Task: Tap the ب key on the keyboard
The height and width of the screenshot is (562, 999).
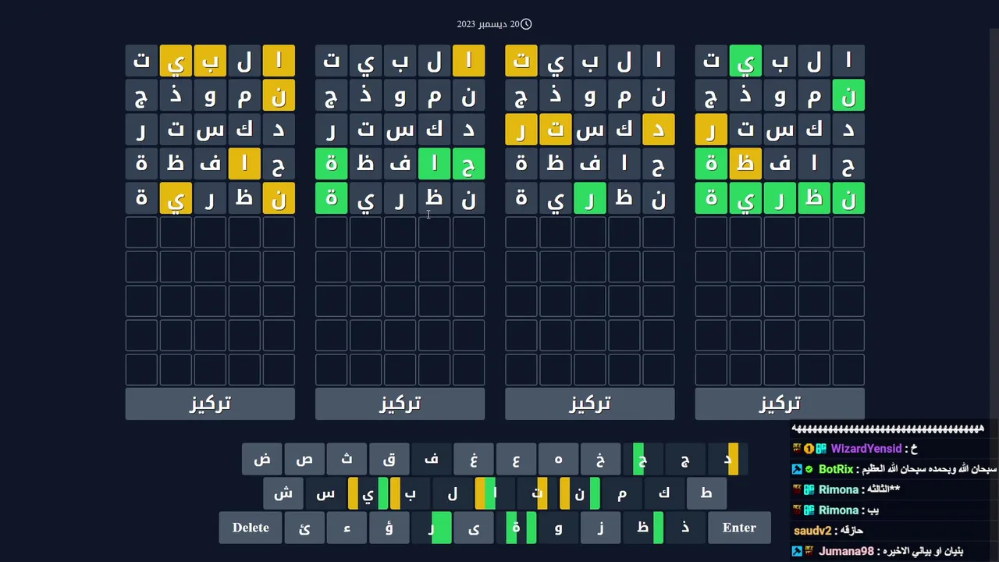Action: pyautogui.click(x=410, y=493)
